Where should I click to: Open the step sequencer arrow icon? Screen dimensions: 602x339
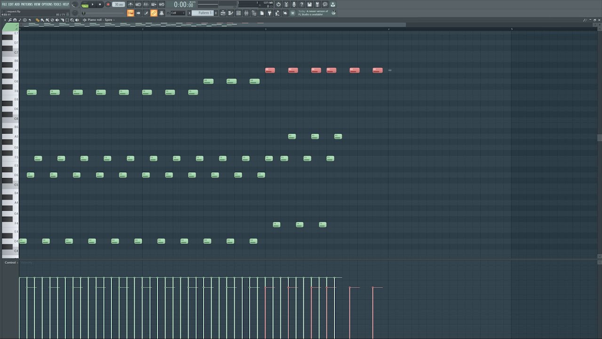(138, 13)
